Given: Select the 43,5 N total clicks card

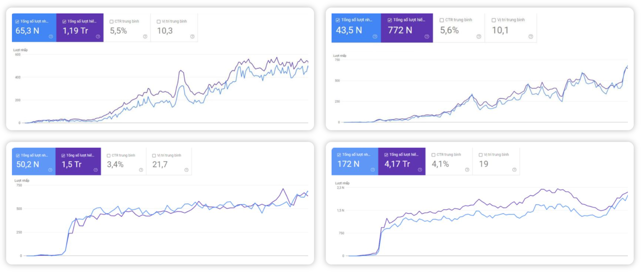Looking at the screenshot, I should click(356, 28).
